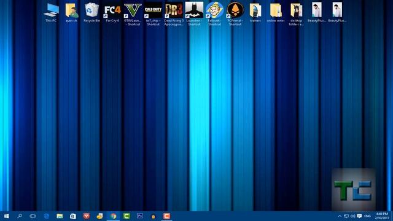Viewport: 393px width, 221px height.
Task: Select the Fallout4 shortcut icon
Action: tap(214, 14)
